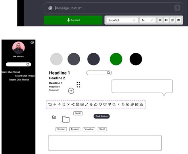Screen dimensions: 188x154
Task: Click the circled plus add icon
Action: point(71,91)
